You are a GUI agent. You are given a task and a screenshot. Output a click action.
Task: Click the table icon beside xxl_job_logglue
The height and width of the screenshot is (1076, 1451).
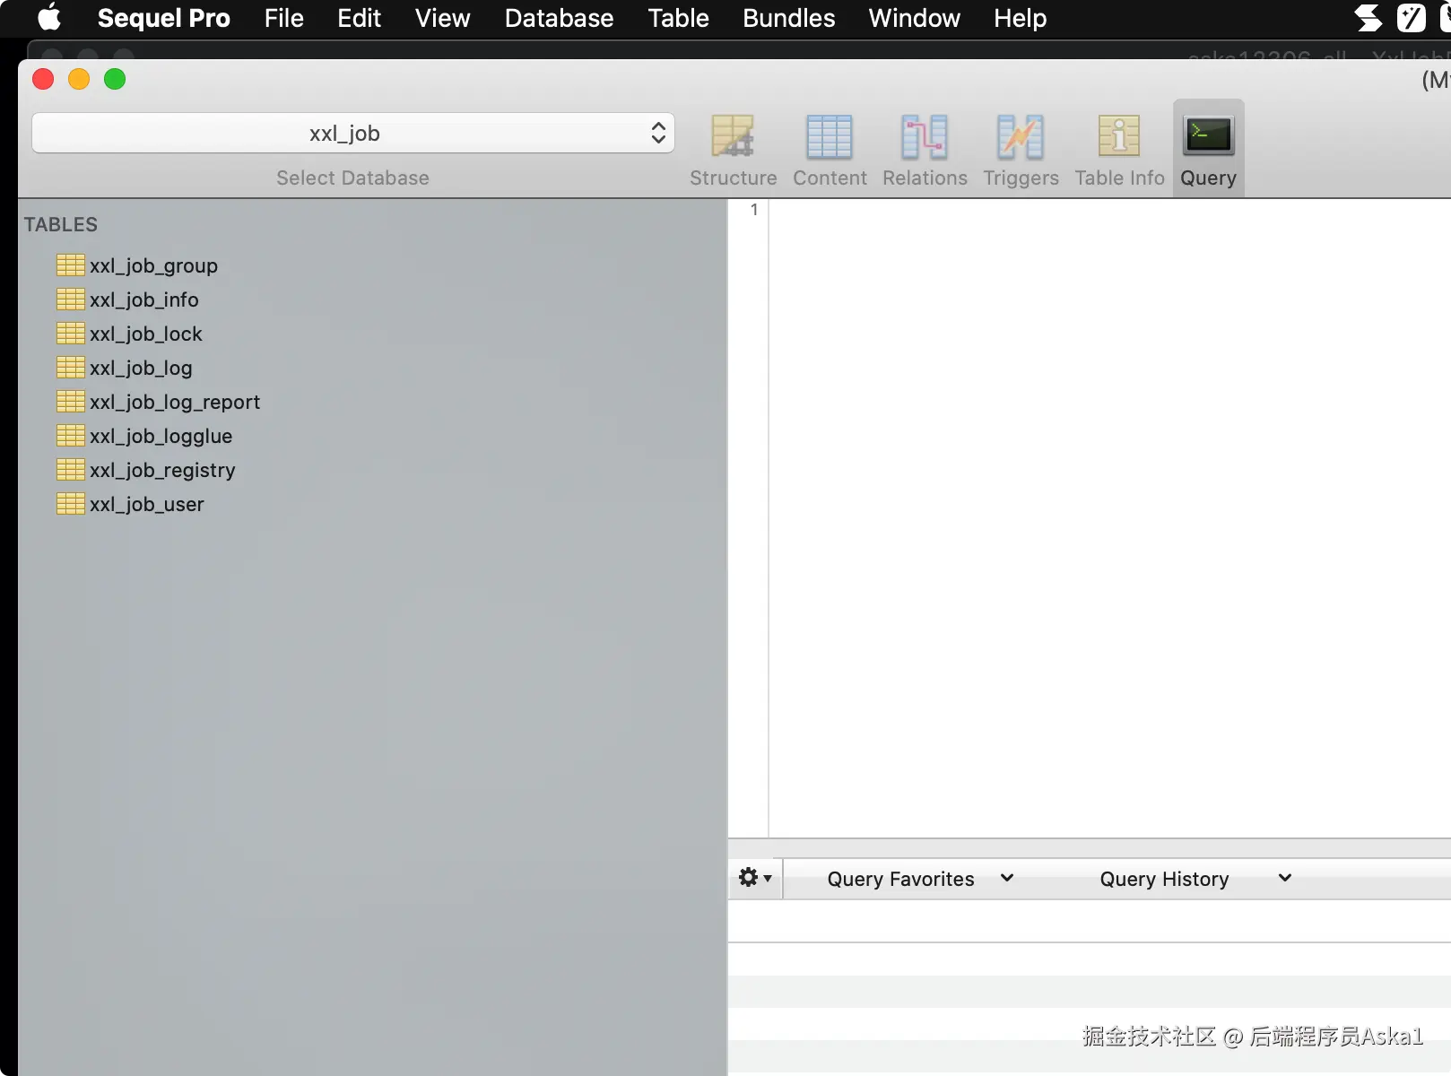(70, 435)
